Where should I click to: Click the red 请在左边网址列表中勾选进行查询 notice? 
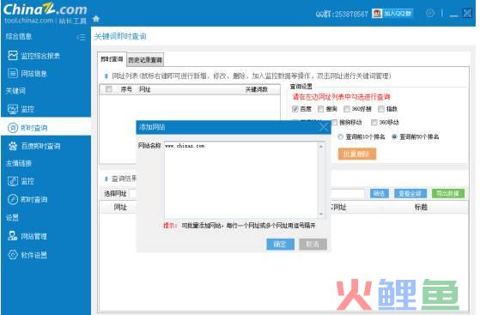(x=342, y=97)
